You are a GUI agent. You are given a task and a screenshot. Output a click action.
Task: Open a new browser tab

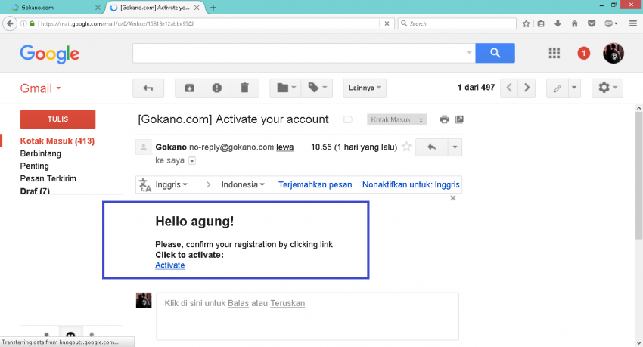[x=213, y=8]
